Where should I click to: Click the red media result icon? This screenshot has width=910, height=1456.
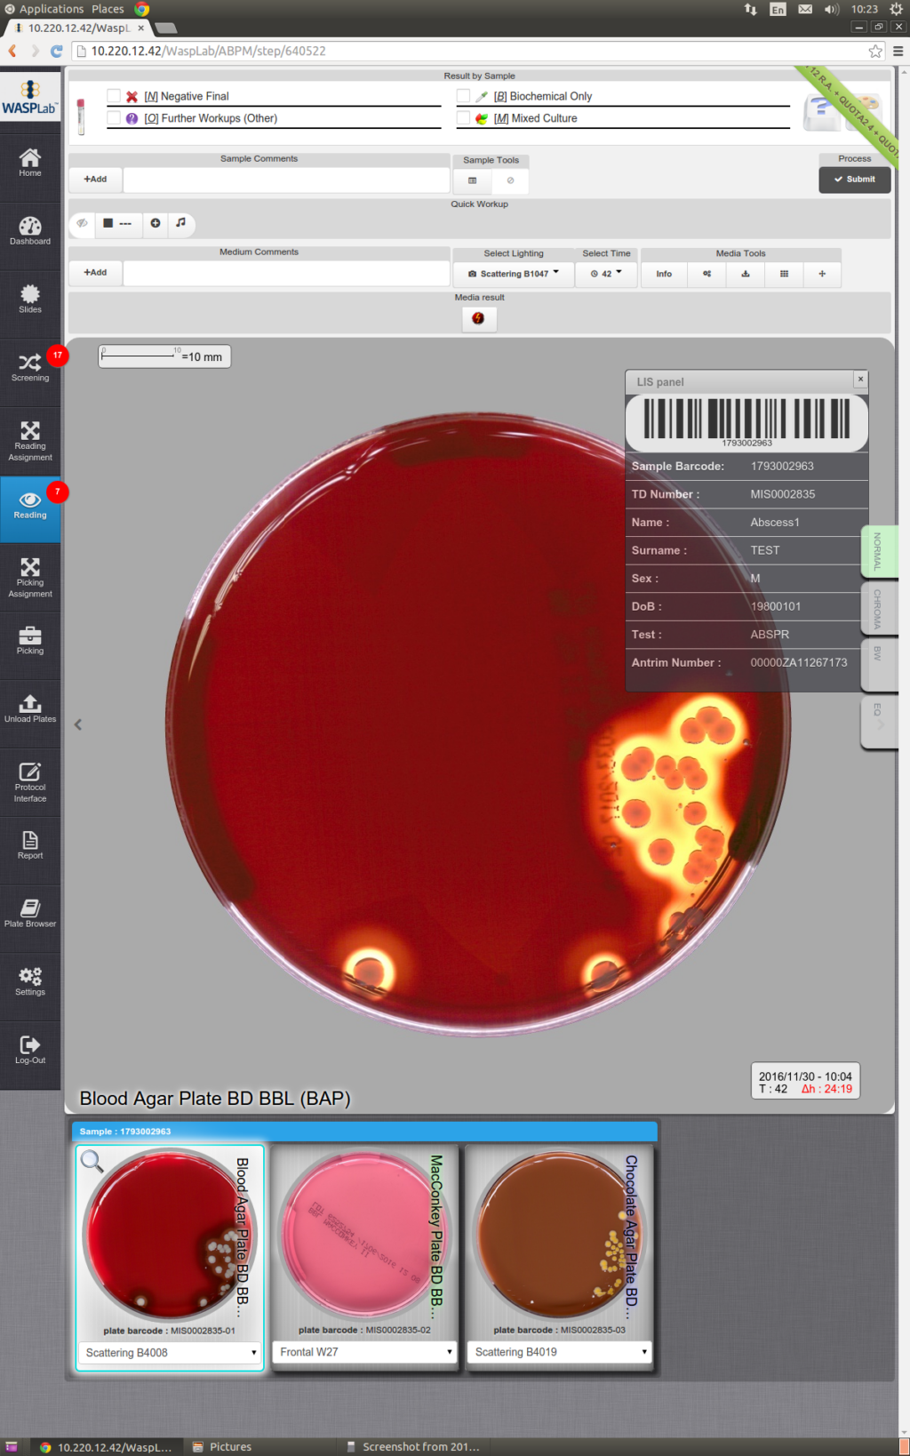point(478,318)
